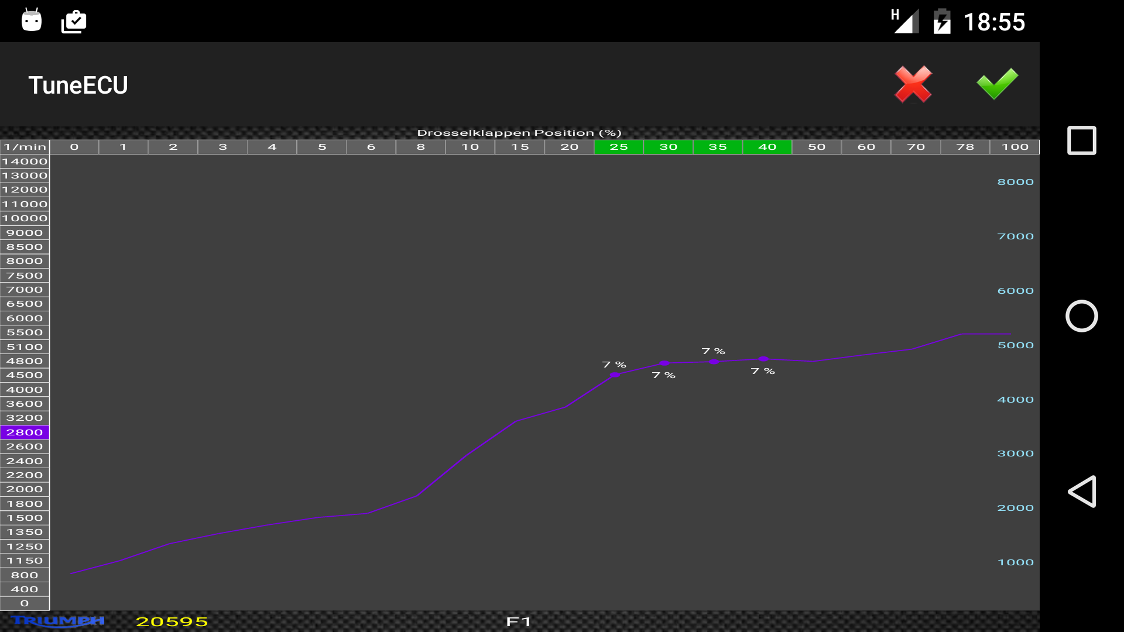Screen dimensions: 1124x632
Task: Toggle throttle column 25 selection
Action: point(618,147)
